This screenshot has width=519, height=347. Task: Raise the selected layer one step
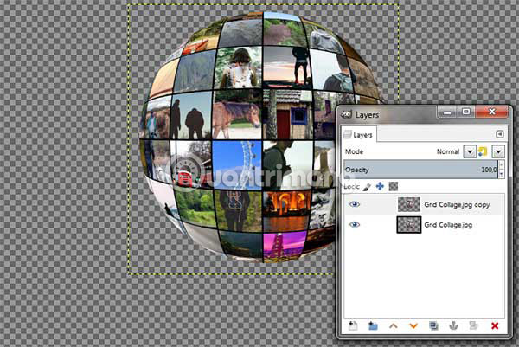[394, 325]
